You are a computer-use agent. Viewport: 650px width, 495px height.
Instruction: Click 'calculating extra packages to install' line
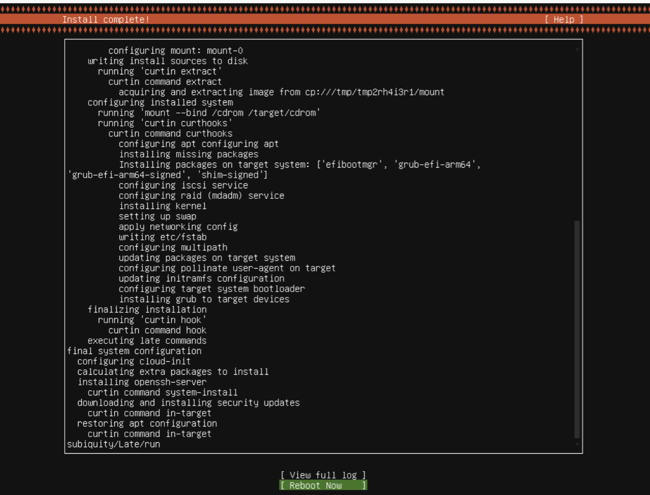(173, 371)
